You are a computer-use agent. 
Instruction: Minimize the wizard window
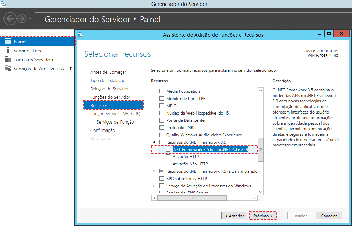319,34
